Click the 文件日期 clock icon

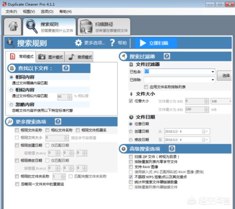(131, 117)
